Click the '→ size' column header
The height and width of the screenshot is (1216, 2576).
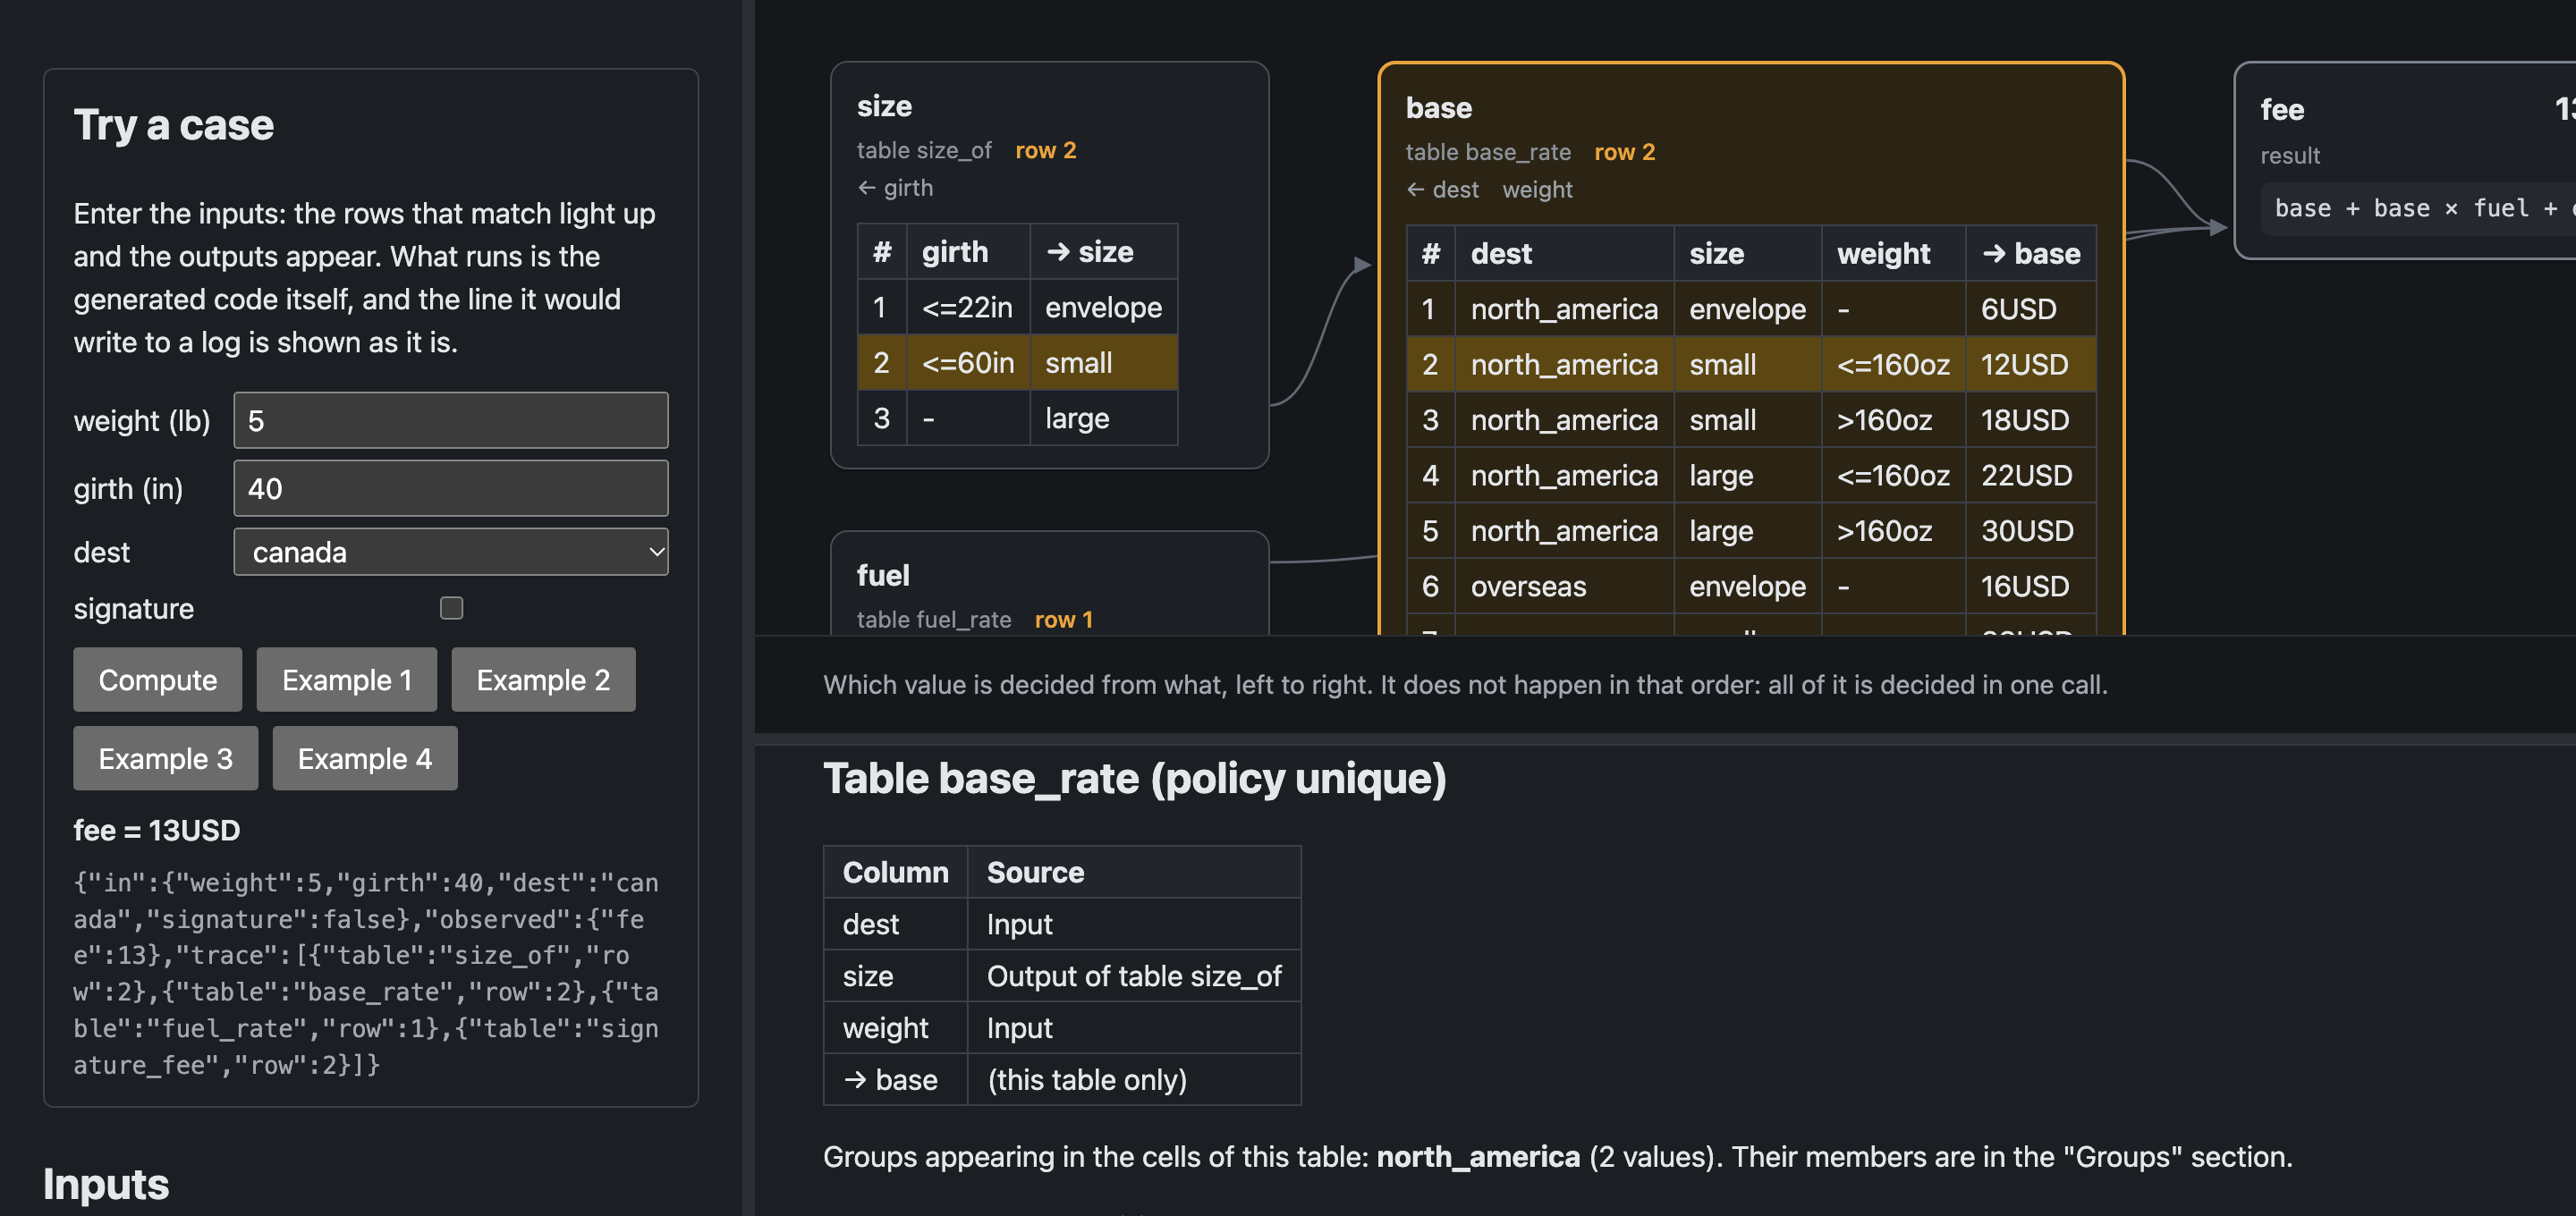[1104, 252]
